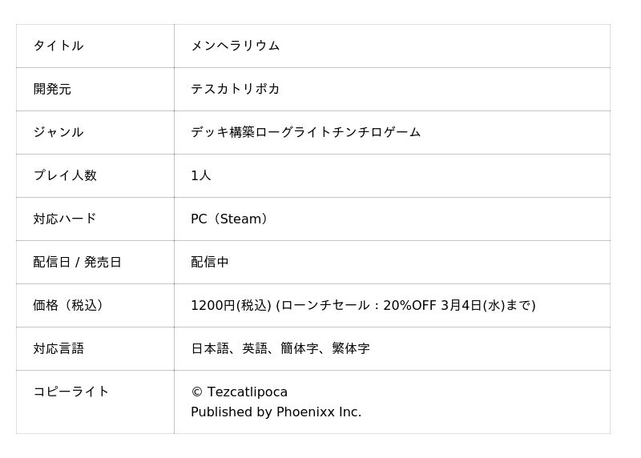This screenshot has width=641, height=458.
Task: Click the 対応言語 row label
Action: pos(58,348)
